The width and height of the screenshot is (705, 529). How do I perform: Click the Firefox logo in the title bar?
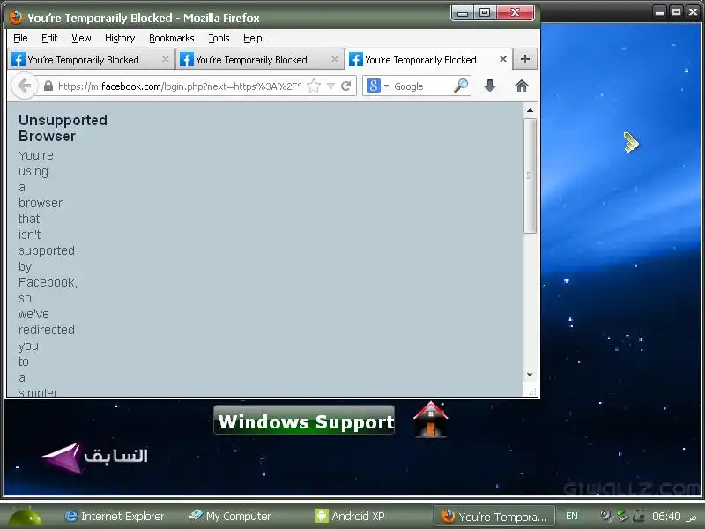16,17
